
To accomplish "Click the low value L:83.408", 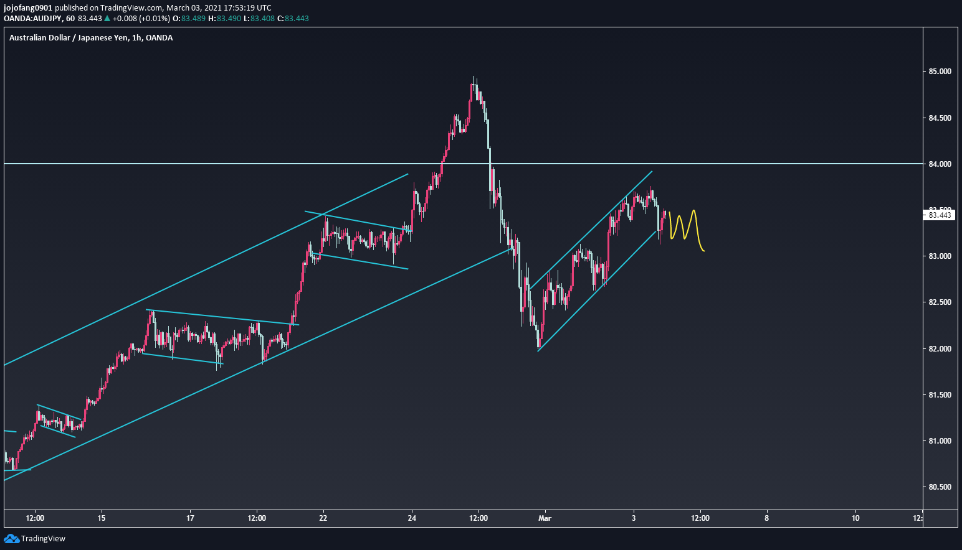I will click(x=259, y=19).
